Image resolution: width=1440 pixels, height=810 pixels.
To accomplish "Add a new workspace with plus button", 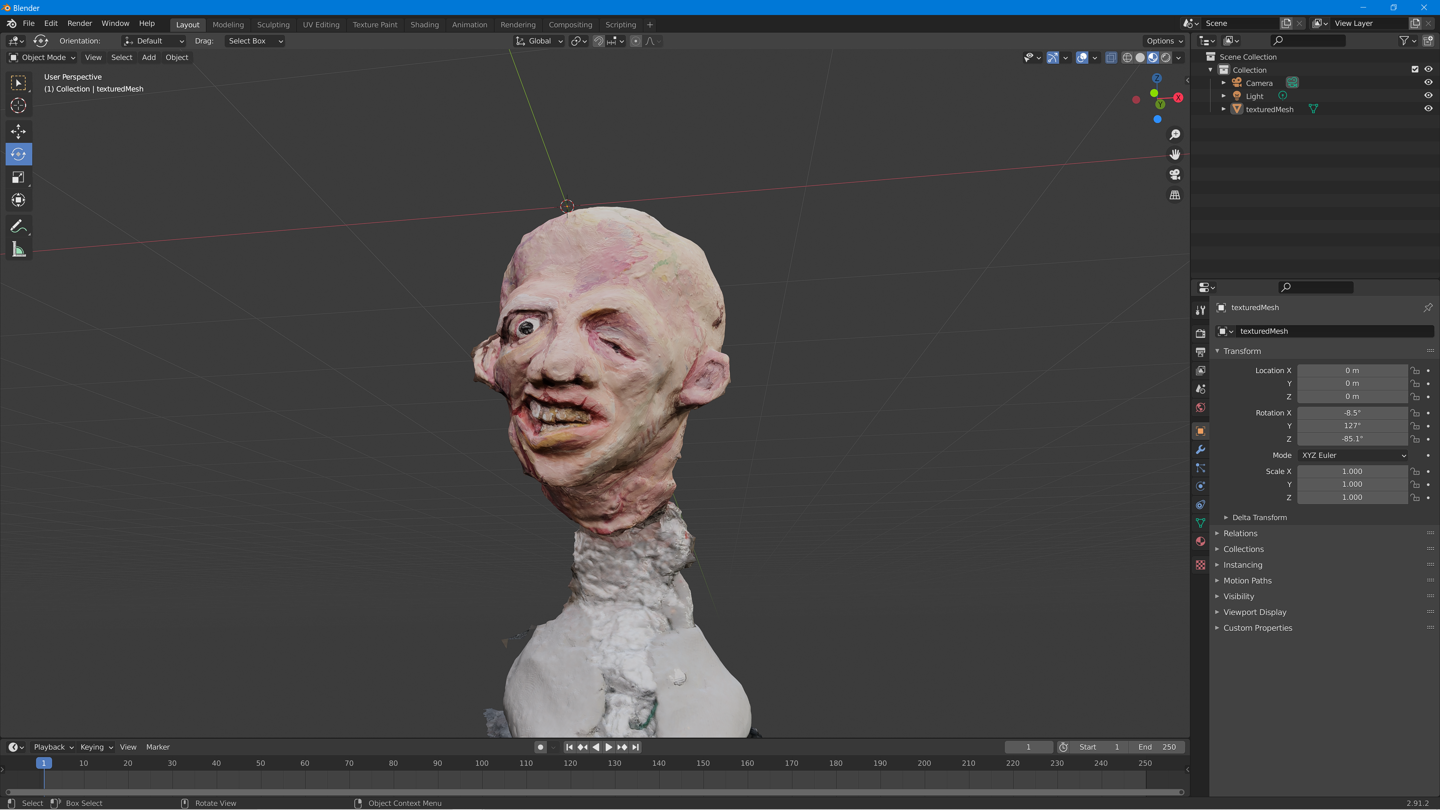I will pyautogui.click(x=649, y=25).
